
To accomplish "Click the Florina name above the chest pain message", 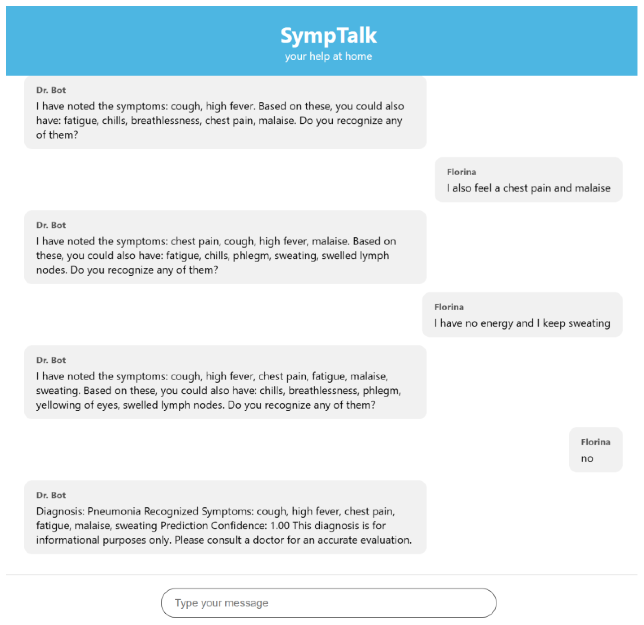I will tap(461, 172).
